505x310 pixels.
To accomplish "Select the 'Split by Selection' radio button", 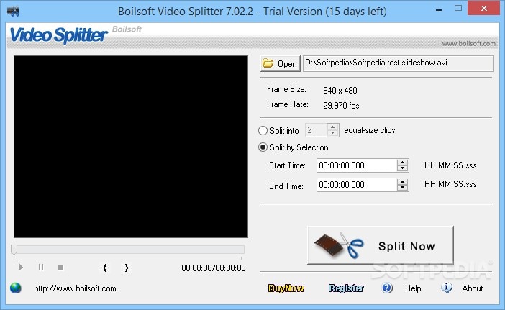I will (263, 147).
